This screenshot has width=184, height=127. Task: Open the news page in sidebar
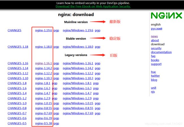154,36
